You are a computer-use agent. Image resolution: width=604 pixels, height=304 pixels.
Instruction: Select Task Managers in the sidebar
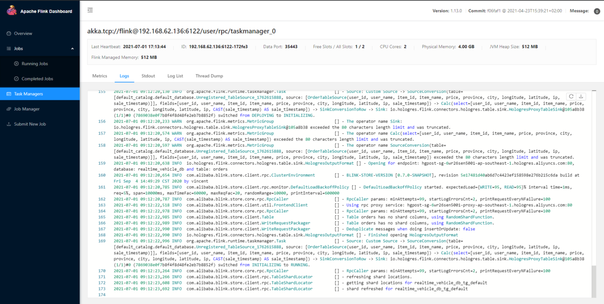pyautogui.click(x=40, y=94)
